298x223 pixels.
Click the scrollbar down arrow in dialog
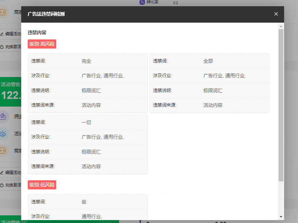(281, 217)
